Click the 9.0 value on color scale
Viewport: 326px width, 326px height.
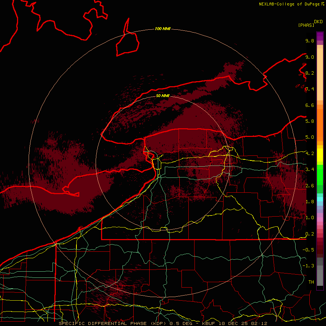point(310,57)
